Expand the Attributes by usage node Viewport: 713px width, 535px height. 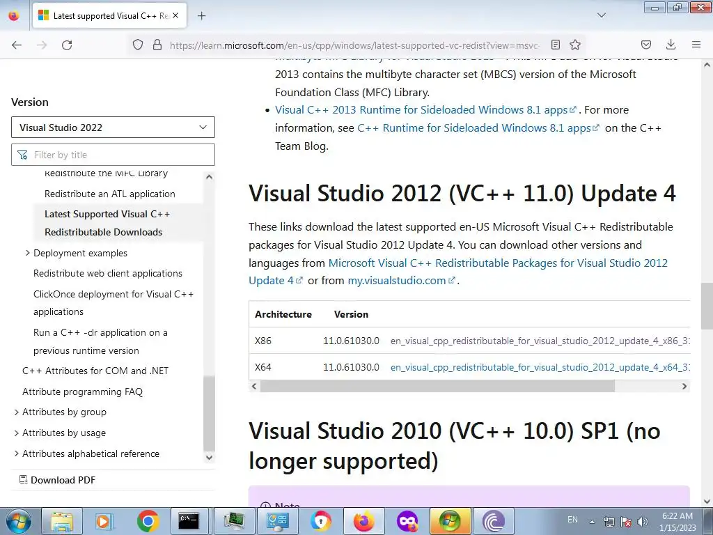17,433
